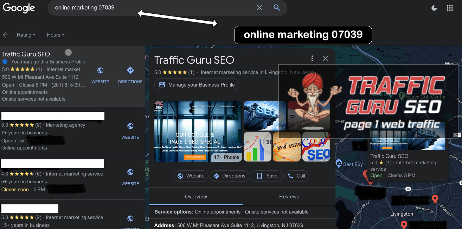Click Website globe icon for Traffic Guru SEO

pos(100,71)
